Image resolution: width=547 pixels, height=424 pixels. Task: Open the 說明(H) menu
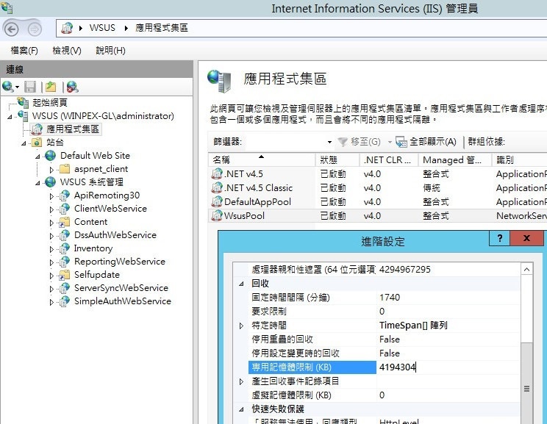[x=110, y=51]
